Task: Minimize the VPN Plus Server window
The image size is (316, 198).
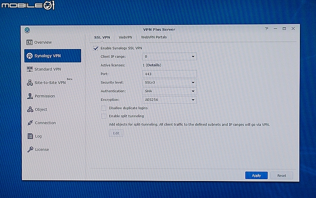Action: coord(275,29)
